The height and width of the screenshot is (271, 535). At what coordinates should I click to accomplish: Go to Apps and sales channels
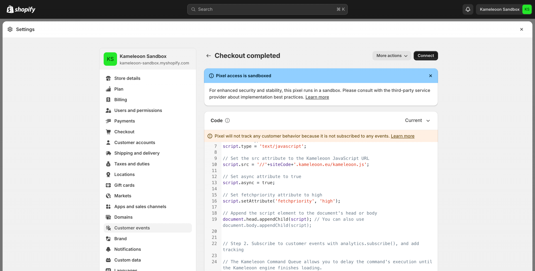coord(140,207)
